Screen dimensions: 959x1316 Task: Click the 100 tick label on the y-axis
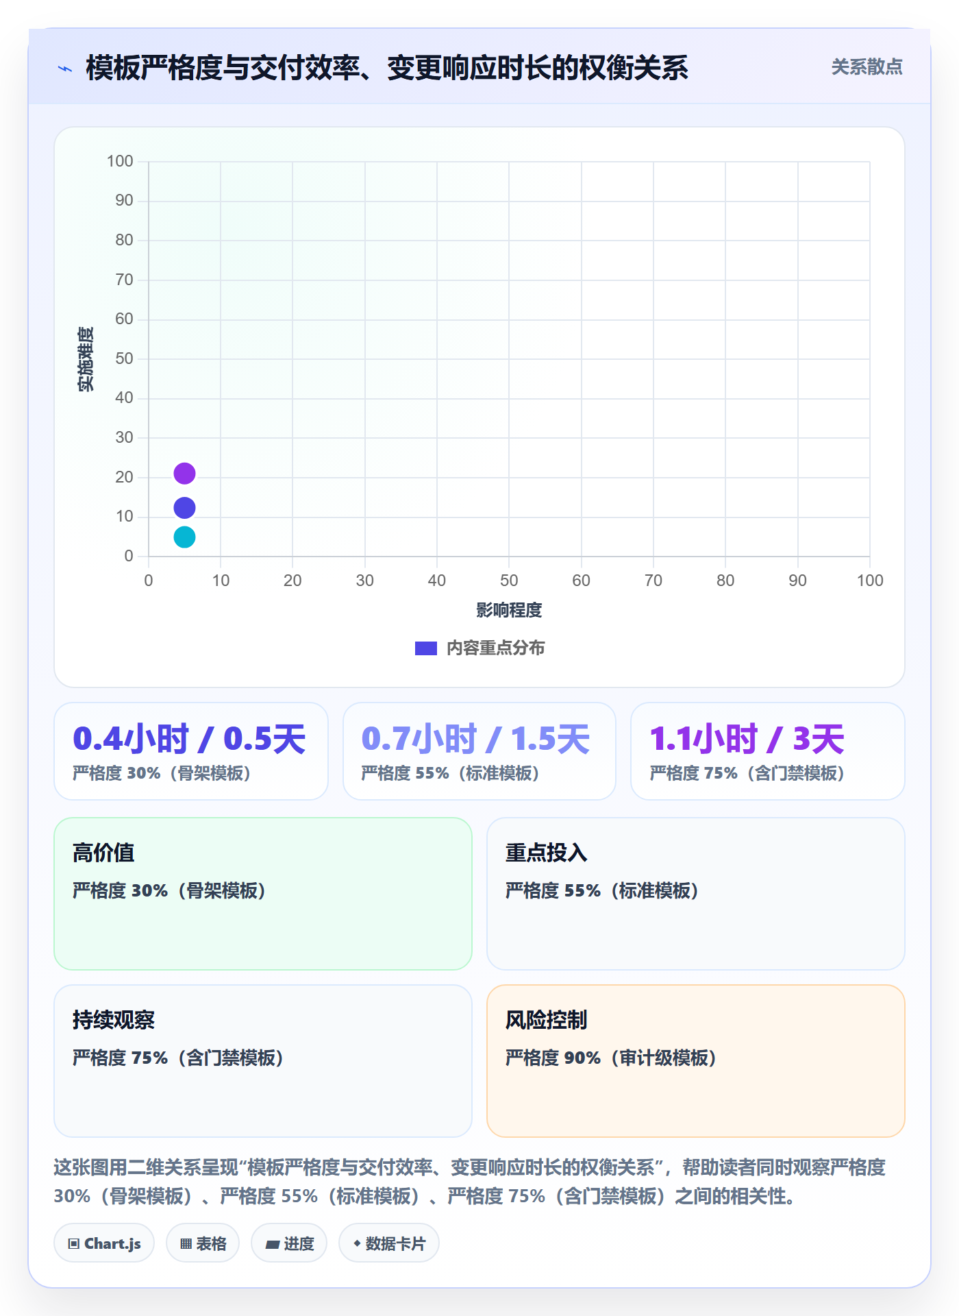[120, 161]
